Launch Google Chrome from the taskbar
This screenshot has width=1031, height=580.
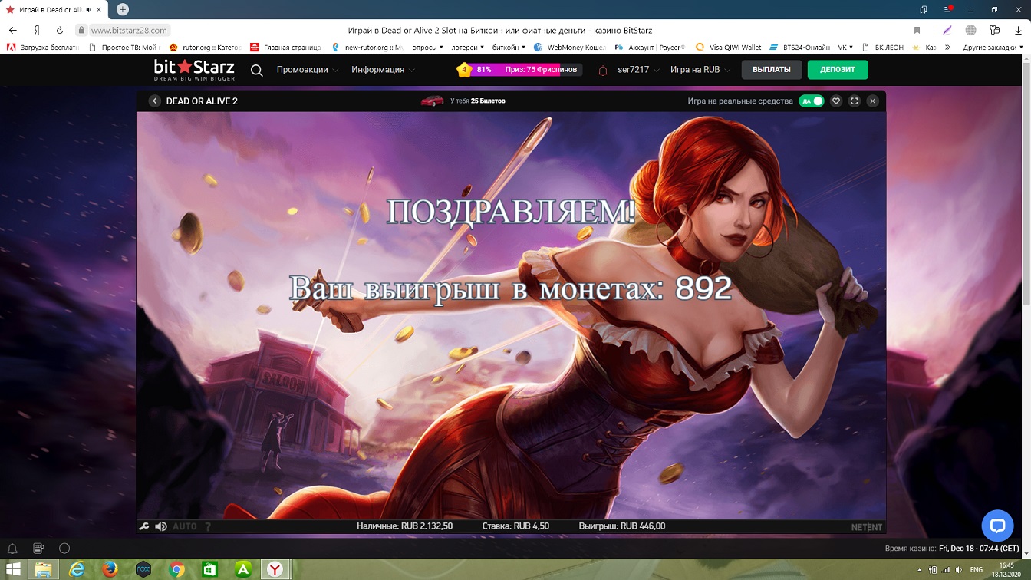[176, 569]
